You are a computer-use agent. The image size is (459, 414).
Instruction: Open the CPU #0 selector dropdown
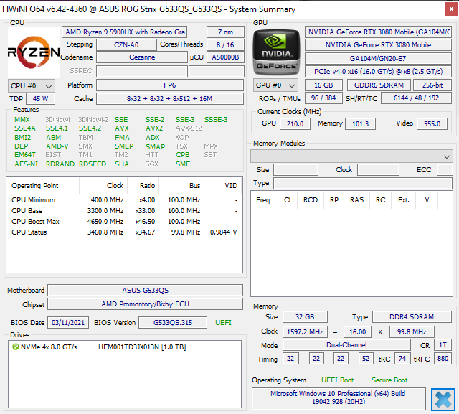32,86
